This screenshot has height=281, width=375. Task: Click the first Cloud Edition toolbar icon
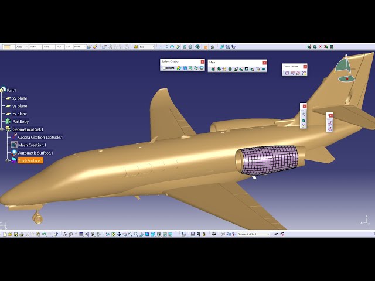[x=287, y=73]
